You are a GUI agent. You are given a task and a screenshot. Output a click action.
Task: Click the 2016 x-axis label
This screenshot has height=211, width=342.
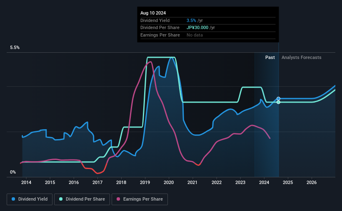pyautogui.click(x=74, y=182)
